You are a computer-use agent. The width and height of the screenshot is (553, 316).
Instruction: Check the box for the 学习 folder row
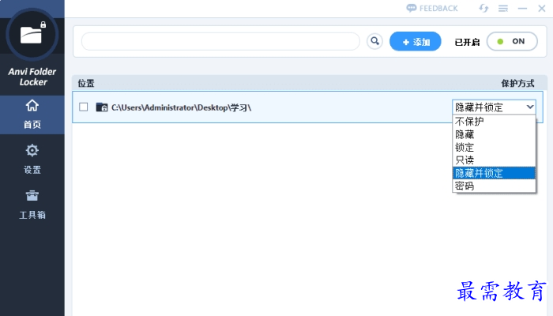coord(84,107)
